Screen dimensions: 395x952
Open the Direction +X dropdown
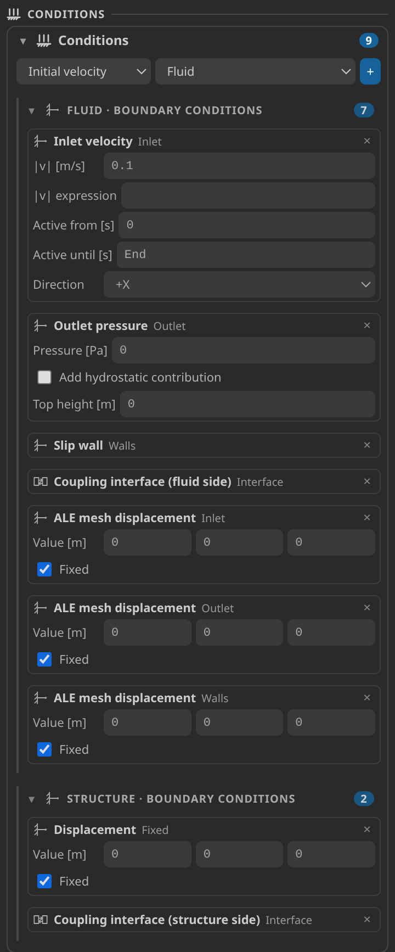(x=239, y=284)
